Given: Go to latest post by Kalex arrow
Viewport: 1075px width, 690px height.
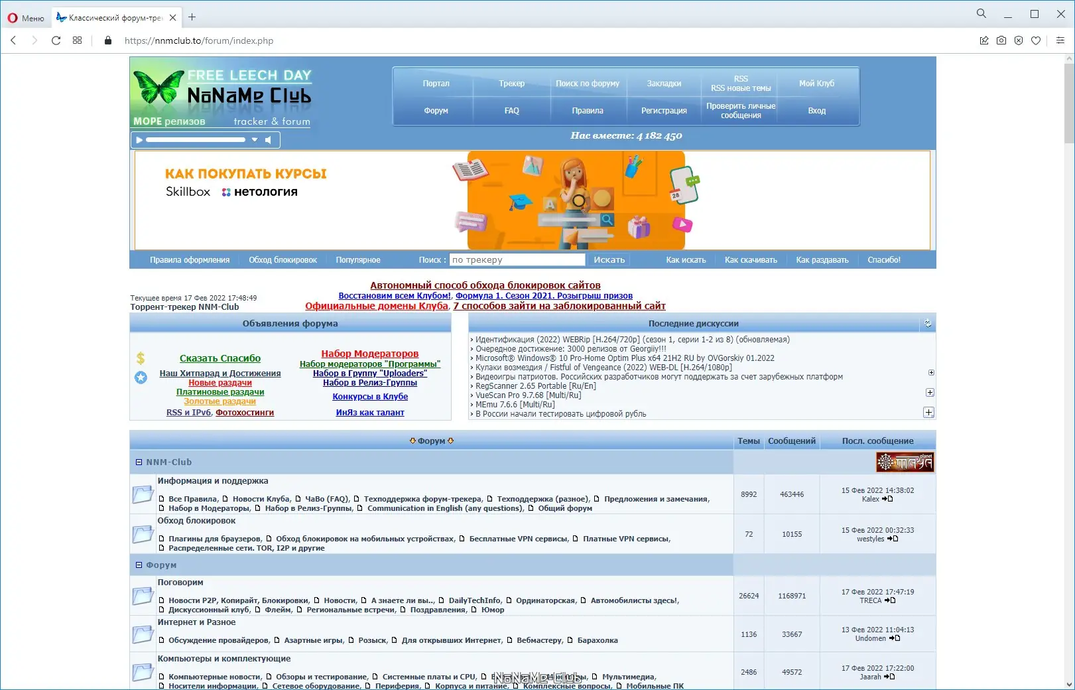Looking at the screenshot, I should (887, 499).
